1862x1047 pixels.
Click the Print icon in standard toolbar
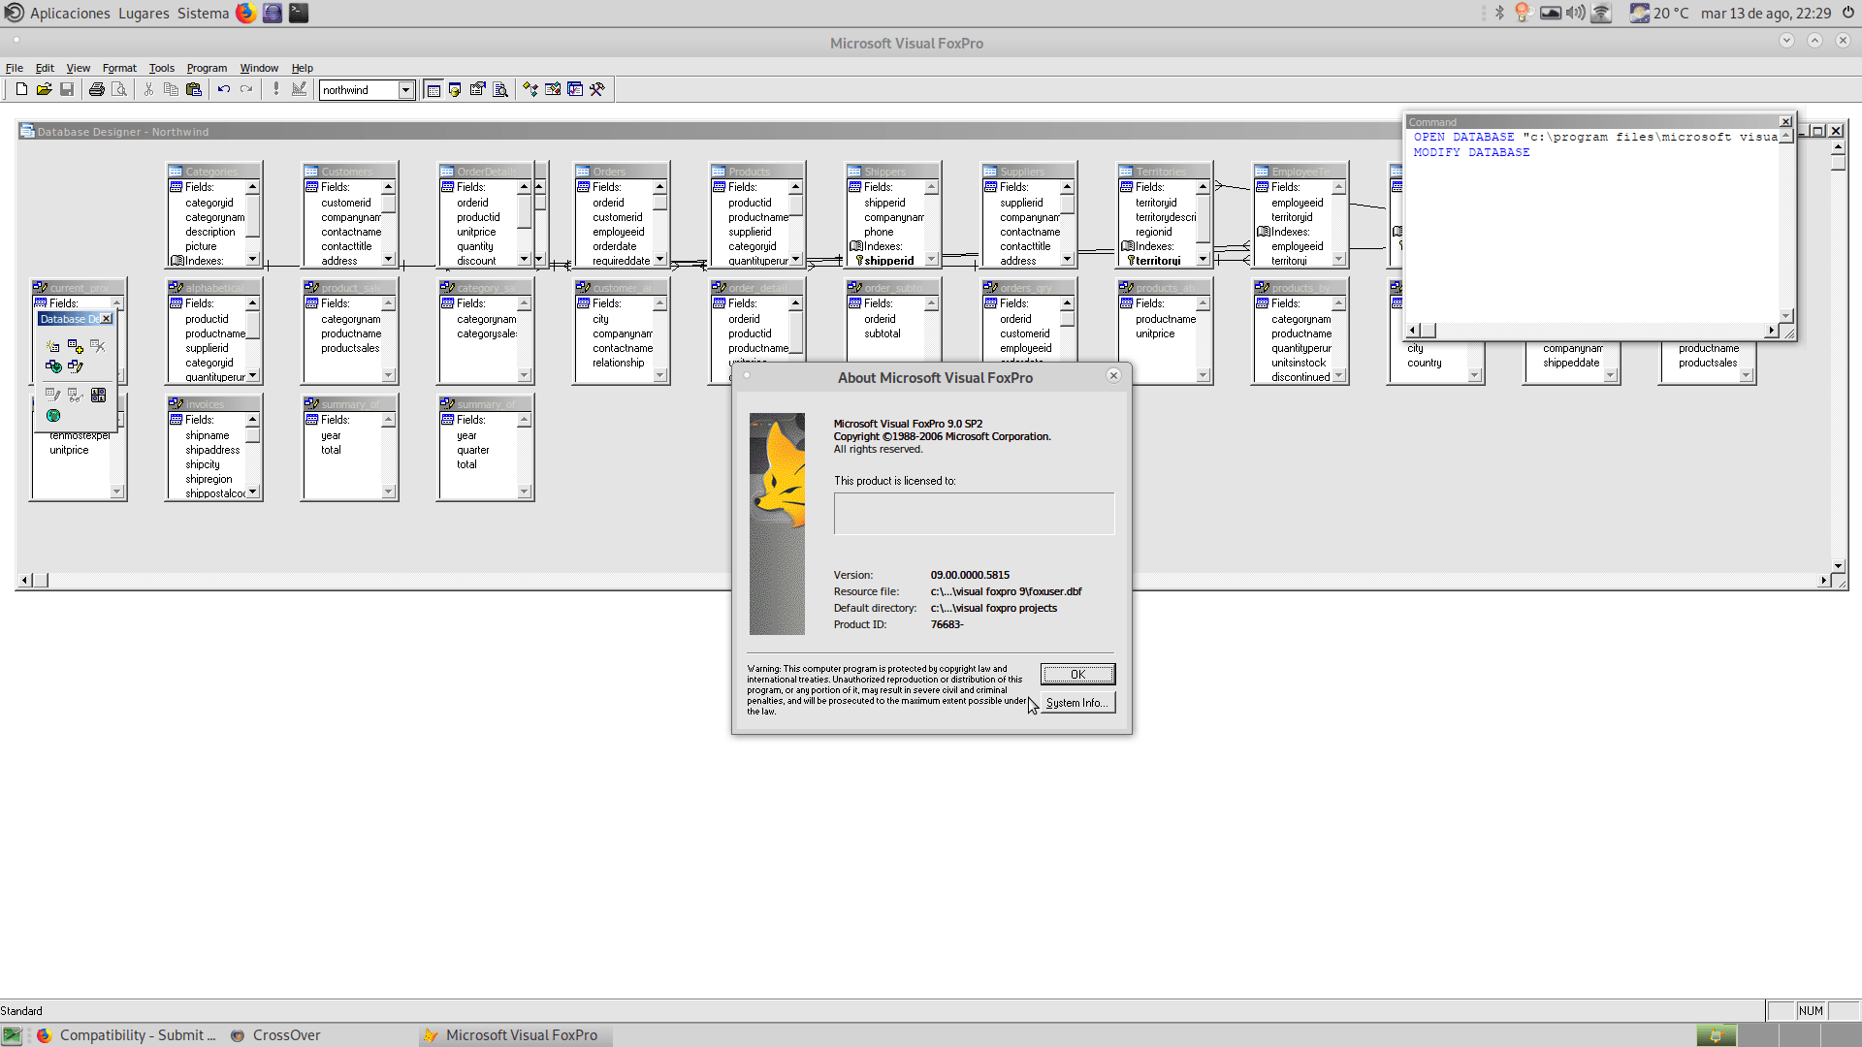(97, 89)
